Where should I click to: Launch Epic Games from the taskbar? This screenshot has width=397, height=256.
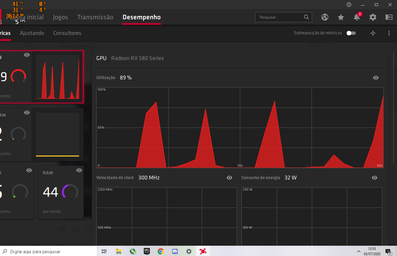point(147,251)
